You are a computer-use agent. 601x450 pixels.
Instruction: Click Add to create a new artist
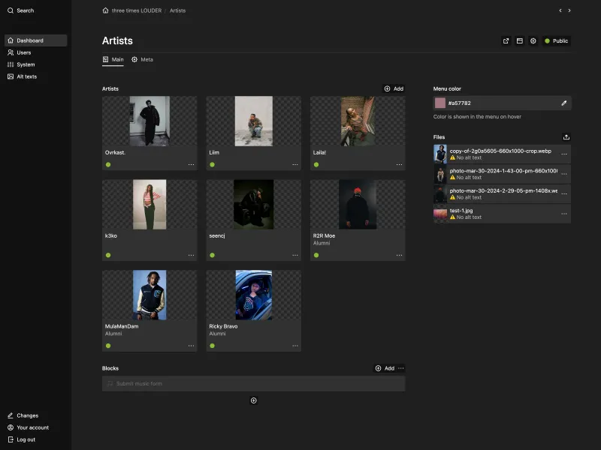393,88
